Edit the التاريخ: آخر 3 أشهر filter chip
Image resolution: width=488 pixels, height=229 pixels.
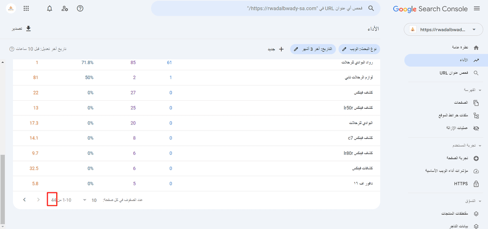[313, 49]
